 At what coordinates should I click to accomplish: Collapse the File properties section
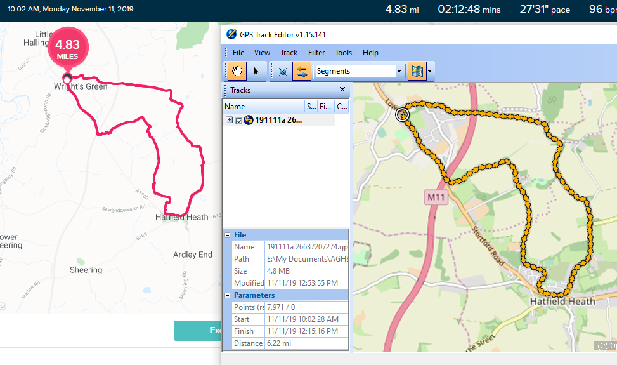[228, 235]
